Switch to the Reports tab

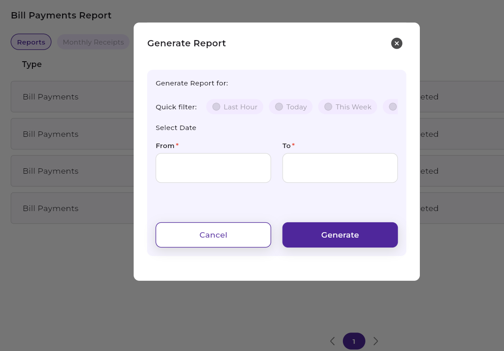[x=31, y=42]
